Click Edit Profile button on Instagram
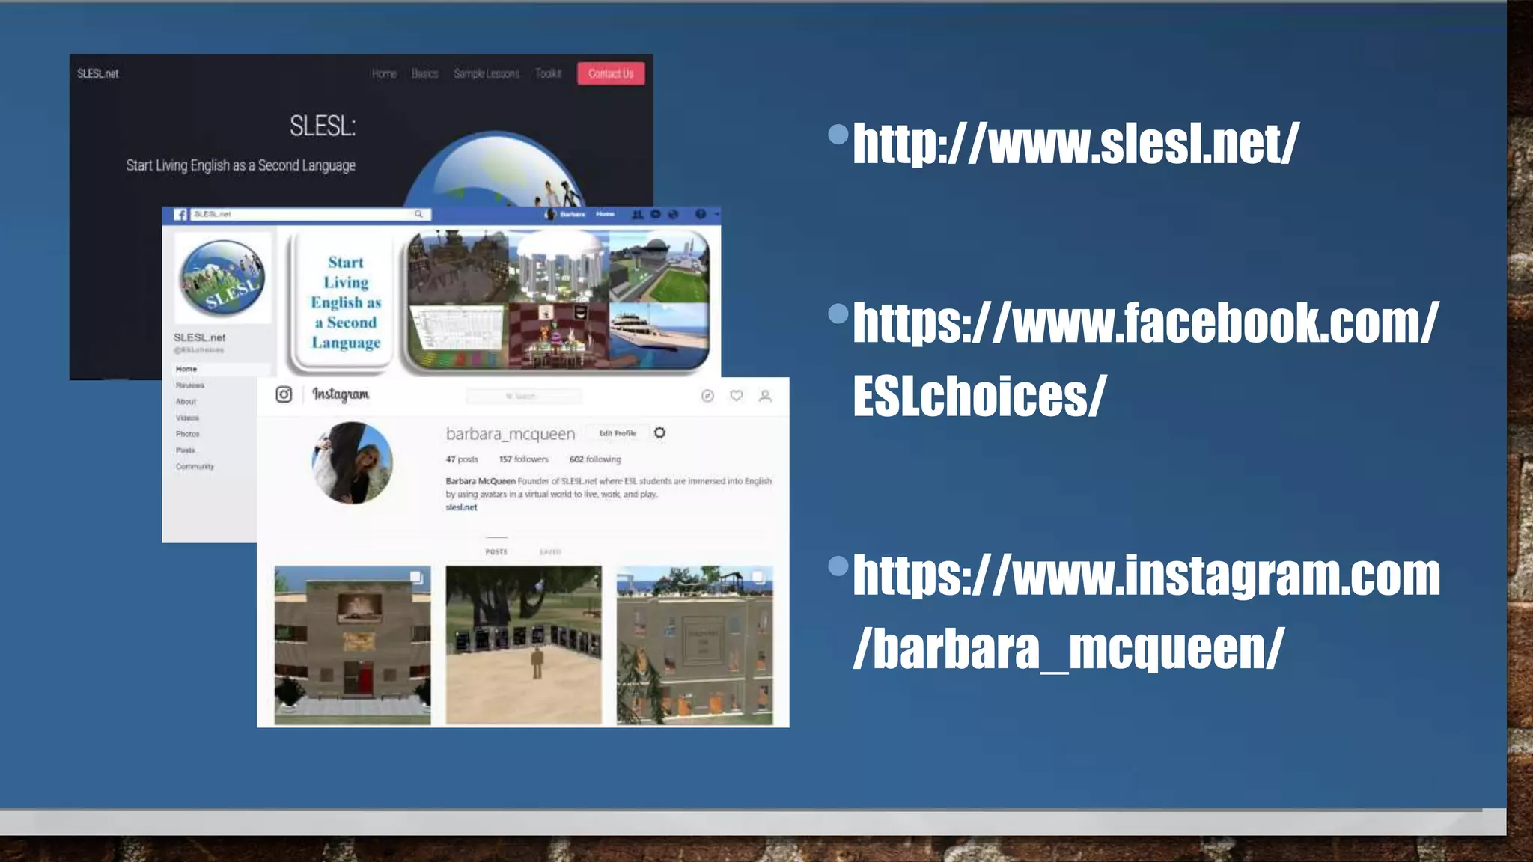 (x=618, y=433)
